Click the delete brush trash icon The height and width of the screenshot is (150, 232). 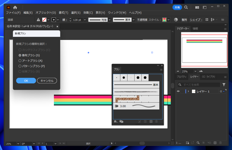click(157, 121)
